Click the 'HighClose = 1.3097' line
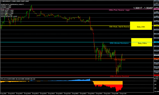The height and width of the screenshot is (95, 159). pos(6,6)
